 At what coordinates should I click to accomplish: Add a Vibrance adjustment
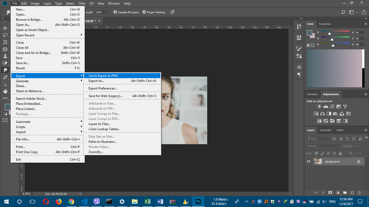(x=345, y=106)
